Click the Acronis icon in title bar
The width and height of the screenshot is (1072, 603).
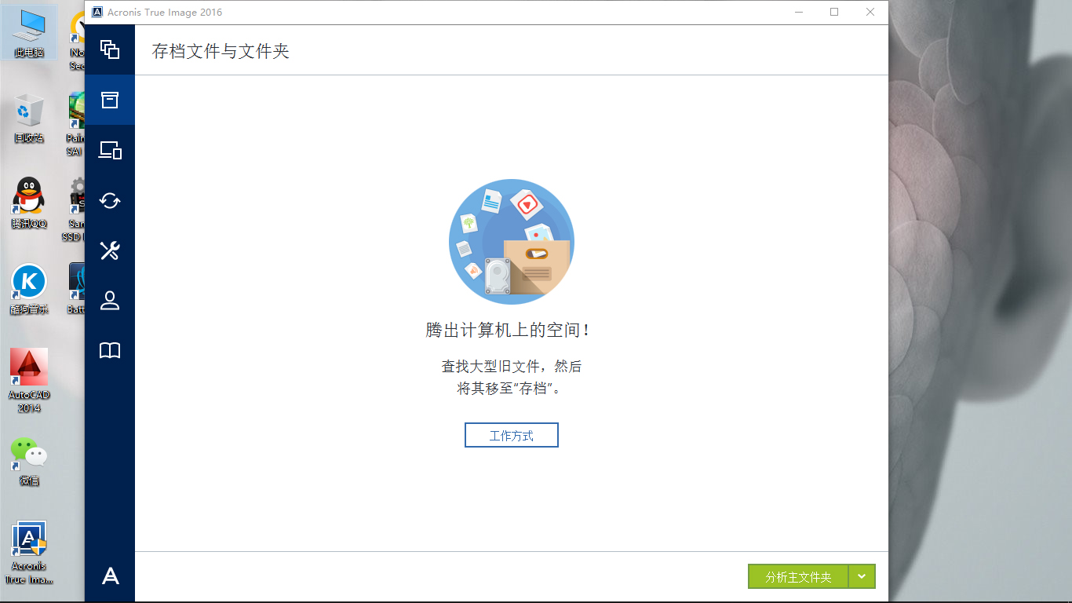pos(97,12)
